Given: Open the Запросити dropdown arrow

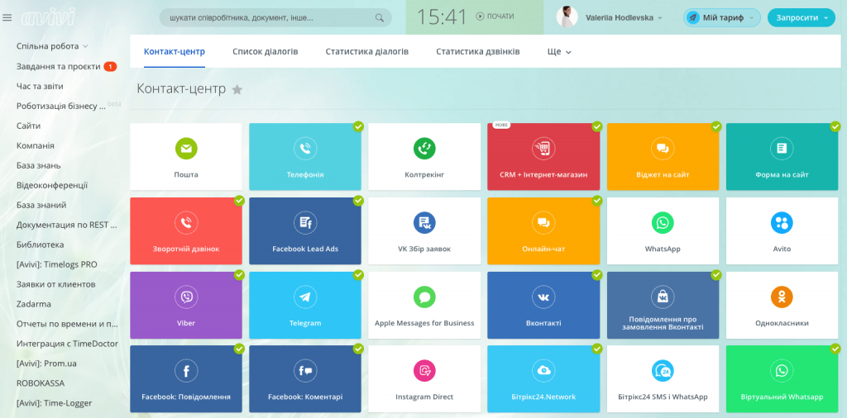Looking at the screenshot, I should tap(826, 18).
